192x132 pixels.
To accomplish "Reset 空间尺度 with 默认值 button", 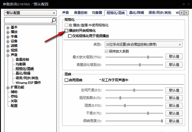I will (x=174, y=90).
